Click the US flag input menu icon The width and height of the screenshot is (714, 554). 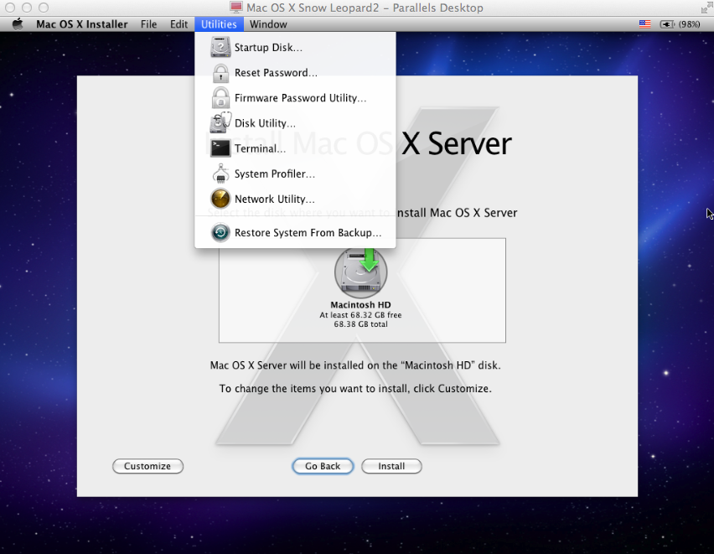(644, 24)
